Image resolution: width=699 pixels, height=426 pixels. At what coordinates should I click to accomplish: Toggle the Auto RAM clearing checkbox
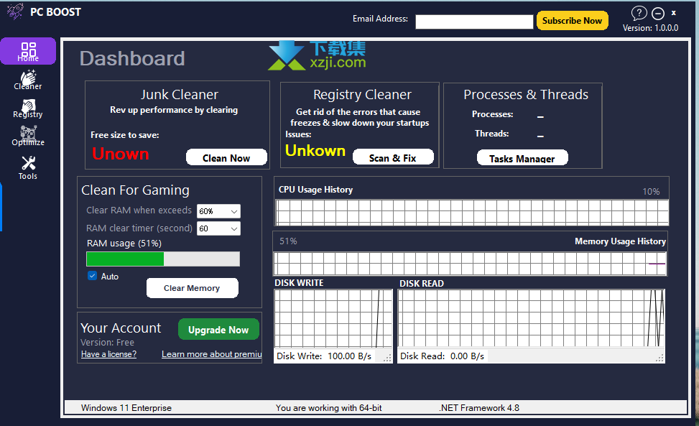point(92,276)
